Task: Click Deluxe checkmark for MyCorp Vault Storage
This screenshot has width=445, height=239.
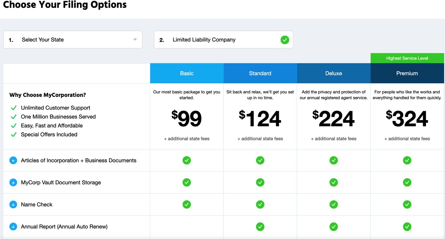Action: click(x=334, y=182)
